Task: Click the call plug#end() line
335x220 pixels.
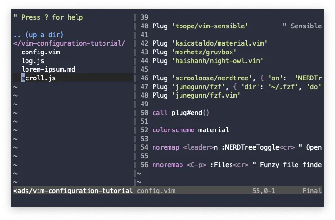Action: 181,113
